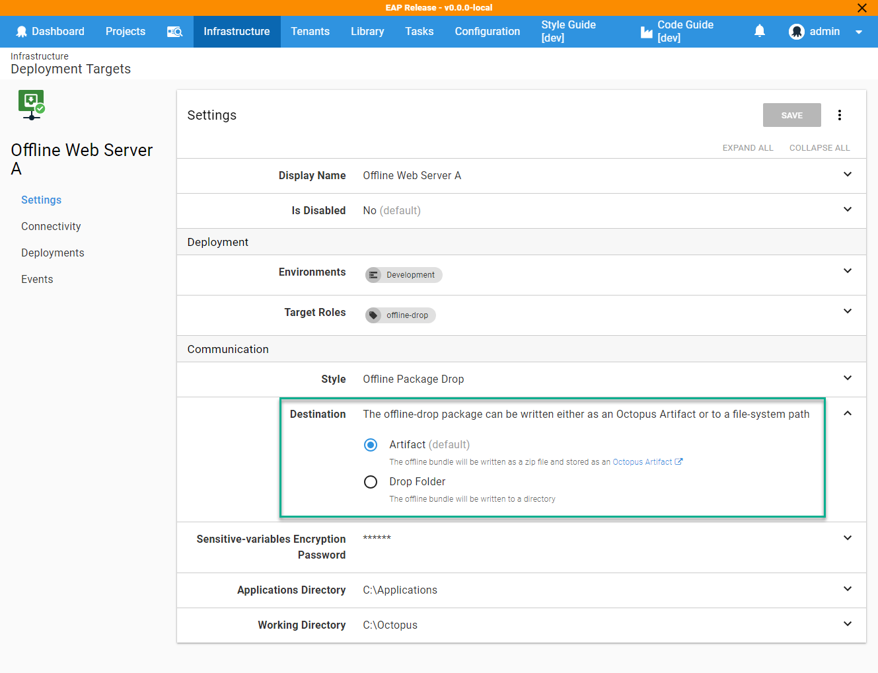Go to the Dashboard menu
The height and width of the screenshot is (673, 878).
[50, 32]
